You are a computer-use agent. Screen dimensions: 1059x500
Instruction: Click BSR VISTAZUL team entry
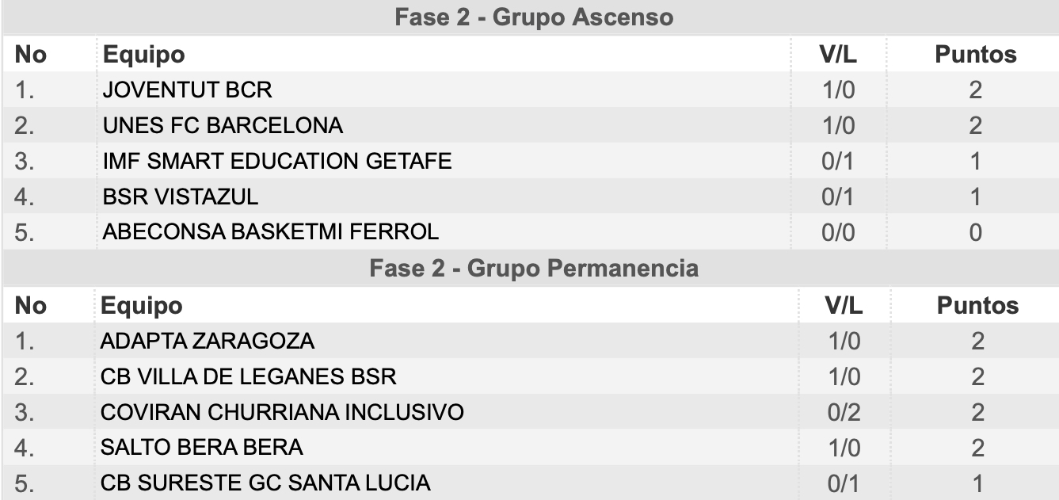(x=181, y=197)
